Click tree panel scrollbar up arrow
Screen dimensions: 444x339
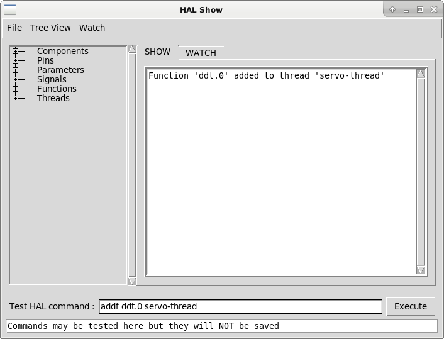pos(131,49)
